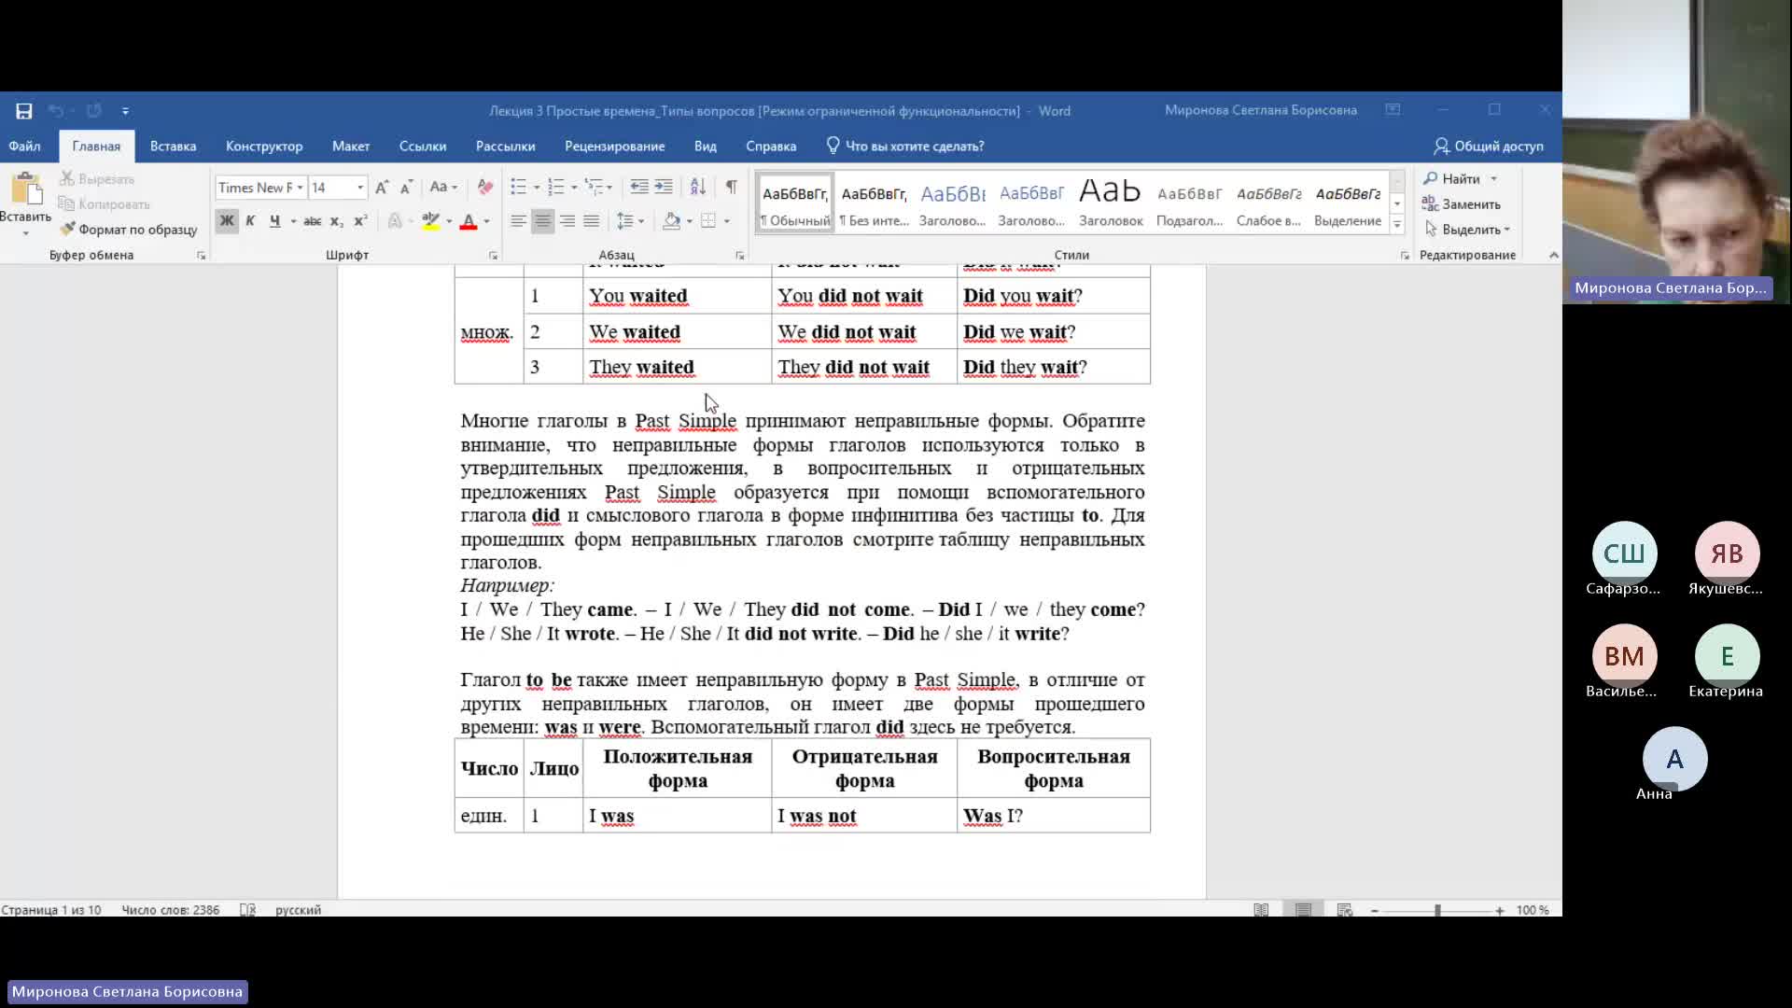This screenshot has width=1792, height=1008.
Task: Open the borders button
Action: [x=708, y=221]
